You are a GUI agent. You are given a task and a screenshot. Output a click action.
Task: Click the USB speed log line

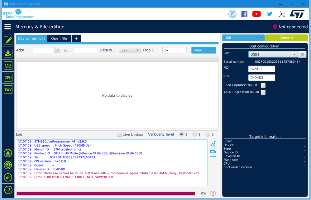tap(54, 145)
